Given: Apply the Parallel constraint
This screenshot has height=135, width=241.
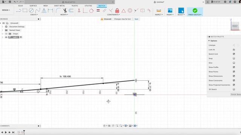Looking at the screenshot, I should [104, 10].
